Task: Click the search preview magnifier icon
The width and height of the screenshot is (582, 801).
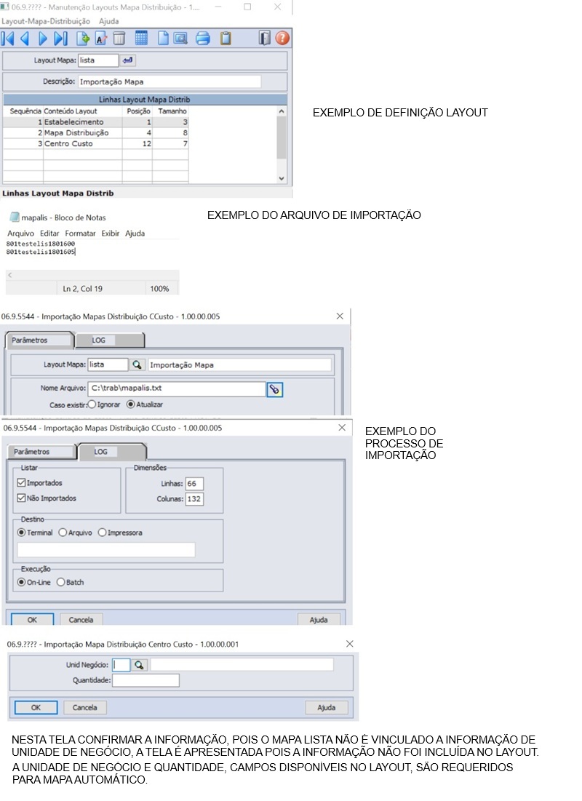Action: (x=180, y=39)
